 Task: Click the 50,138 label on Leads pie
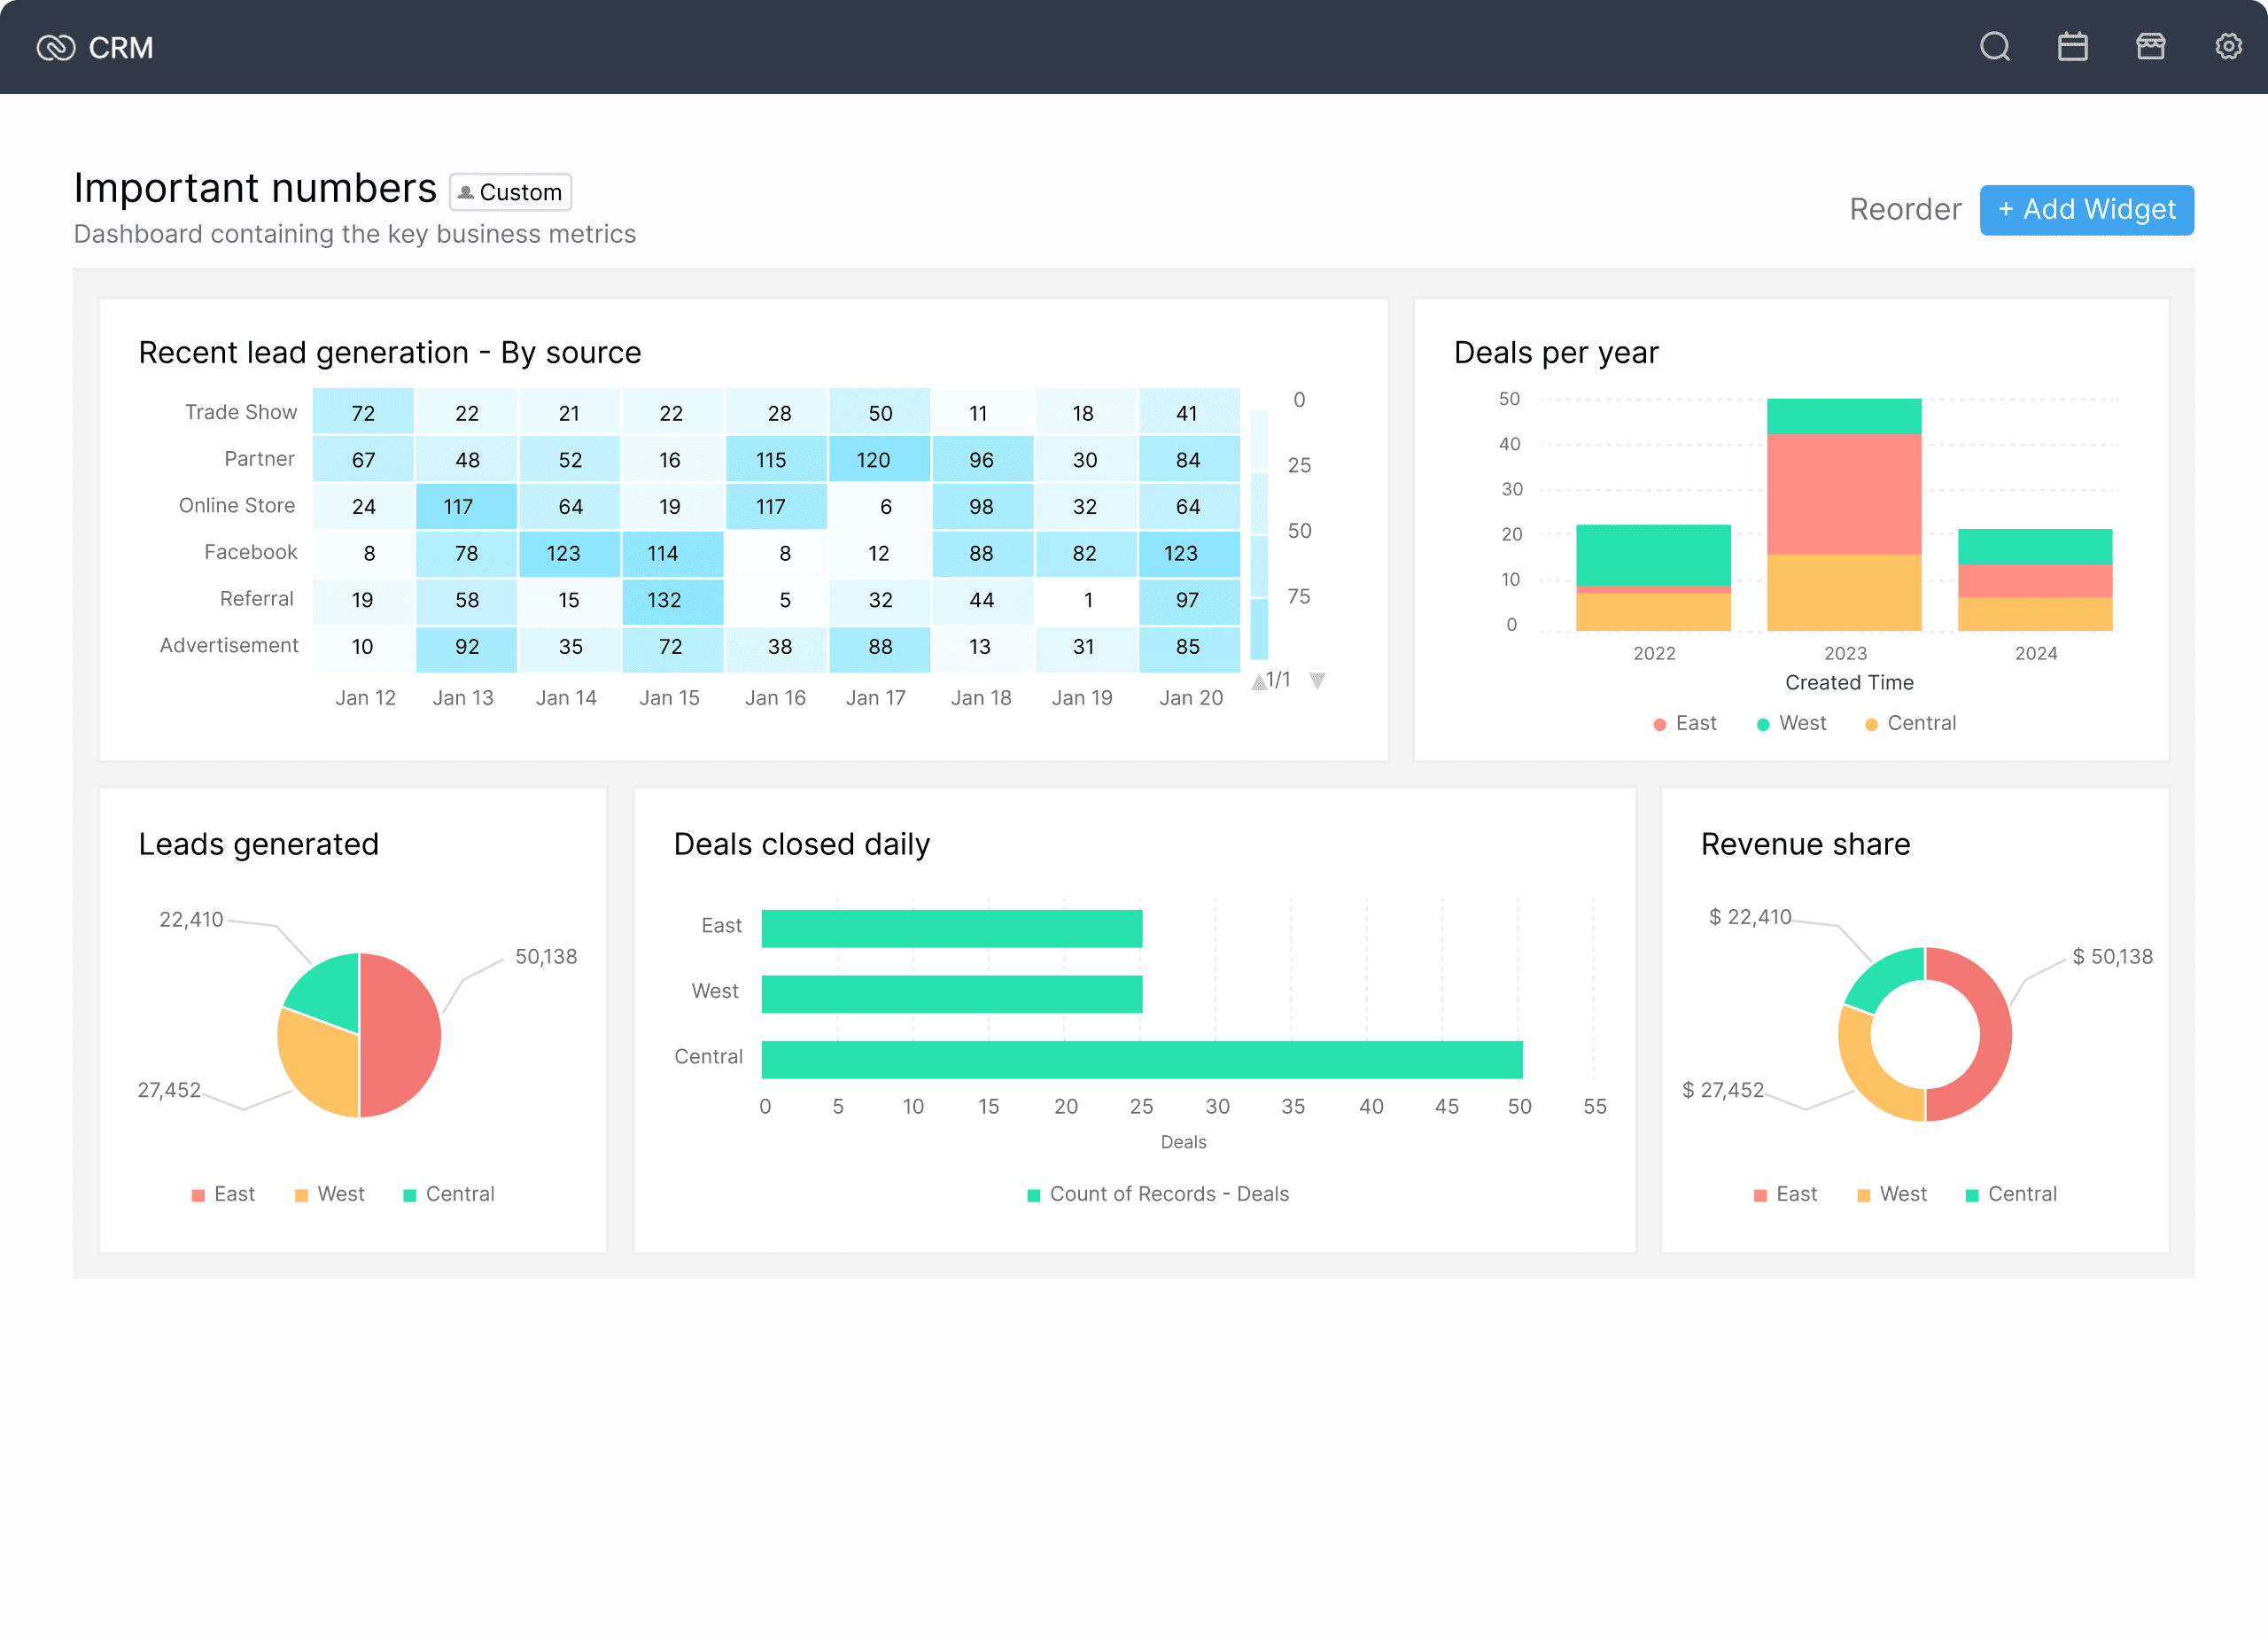click(546, 957)
